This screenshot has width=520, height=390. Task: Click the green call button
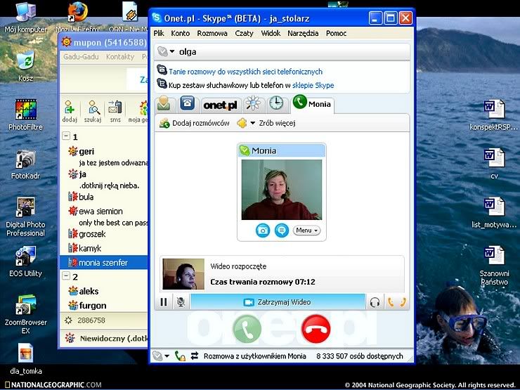pos(247,329)
